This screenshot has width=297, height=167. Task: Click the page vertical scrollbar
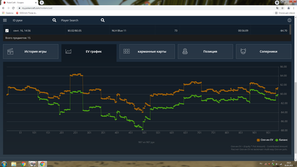[x=296, y=118]
